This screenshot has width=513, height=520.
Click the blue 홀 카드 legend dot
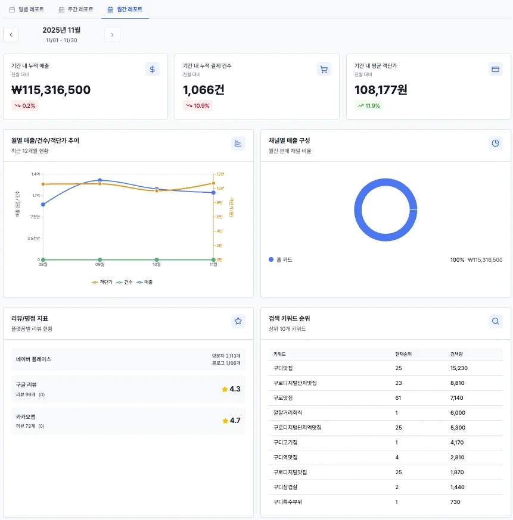coord(271,259)
